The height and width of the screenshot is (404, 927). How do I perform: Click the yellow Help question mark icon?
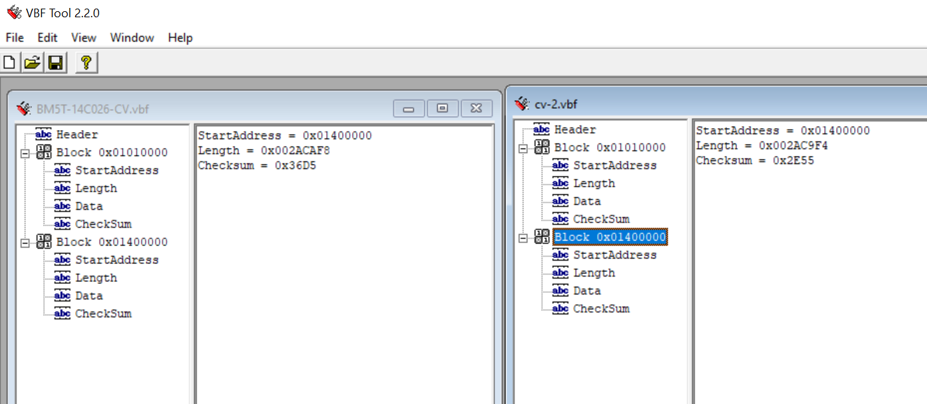click(x=85, y=63)
